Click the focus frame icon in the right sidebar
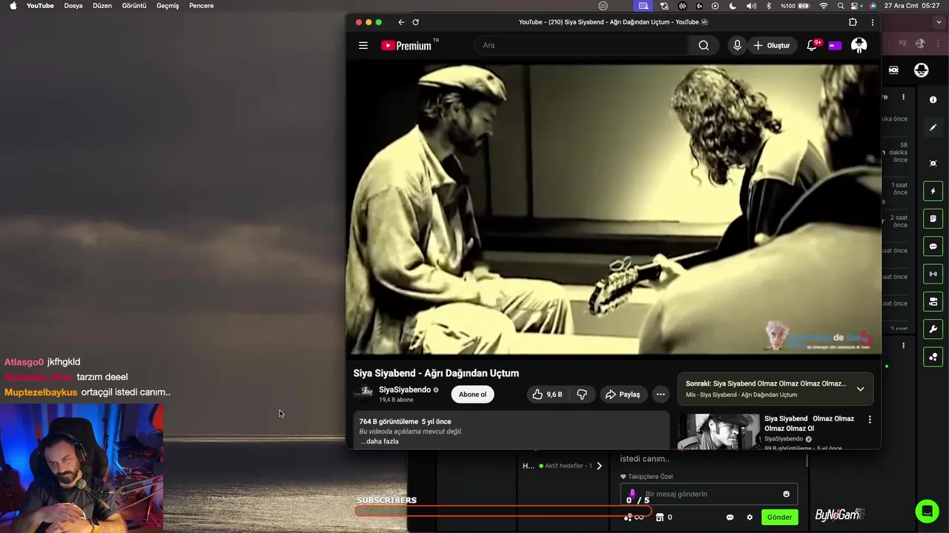This screenshot has width=949, height=533. tap(933, 164)
